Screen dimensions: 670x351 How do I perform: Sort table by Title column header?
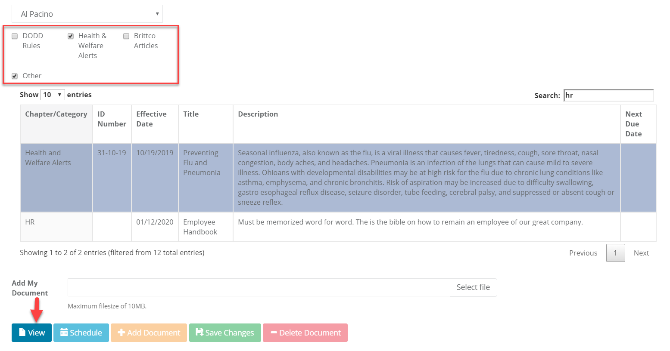coord(191,114)
